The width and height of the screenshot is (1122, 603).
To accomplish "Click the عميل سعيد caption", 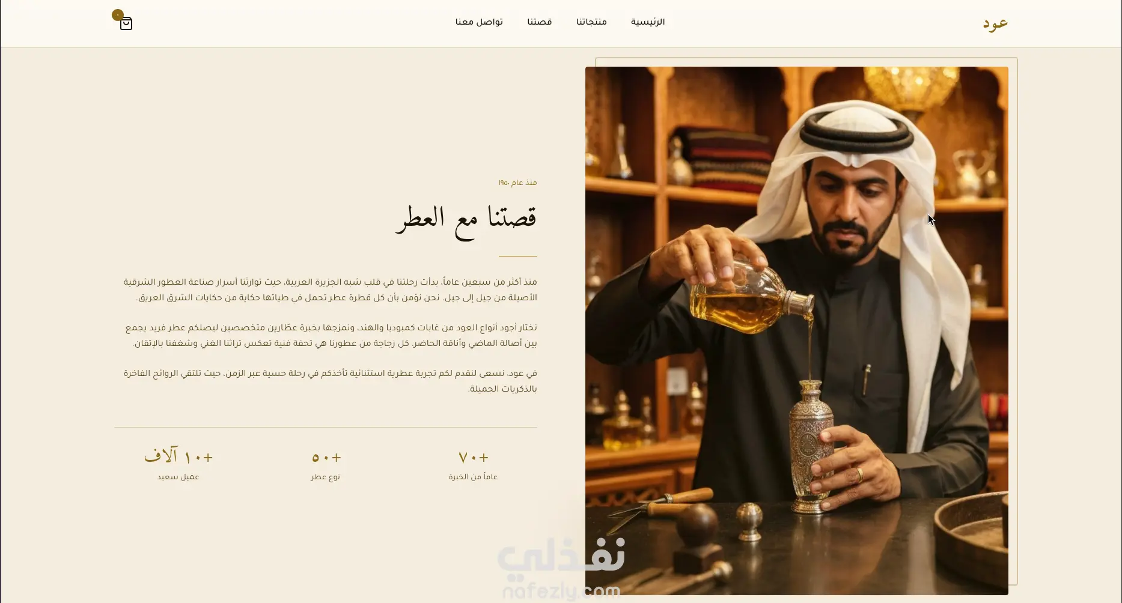I will 178,477.
